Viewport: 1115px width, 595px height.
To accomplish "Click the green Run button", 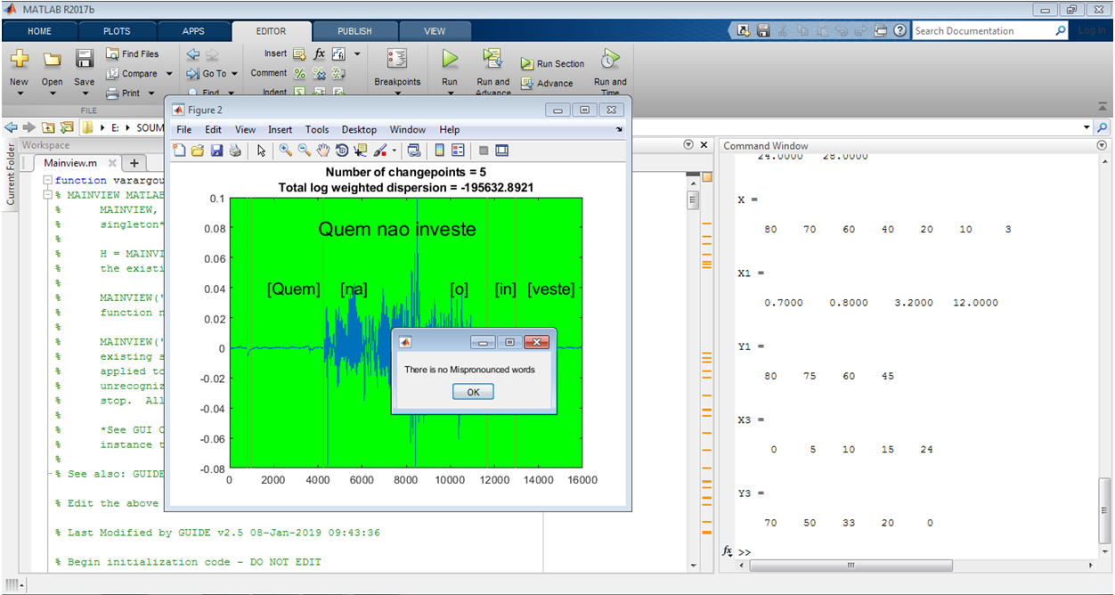I will (450, 60).
